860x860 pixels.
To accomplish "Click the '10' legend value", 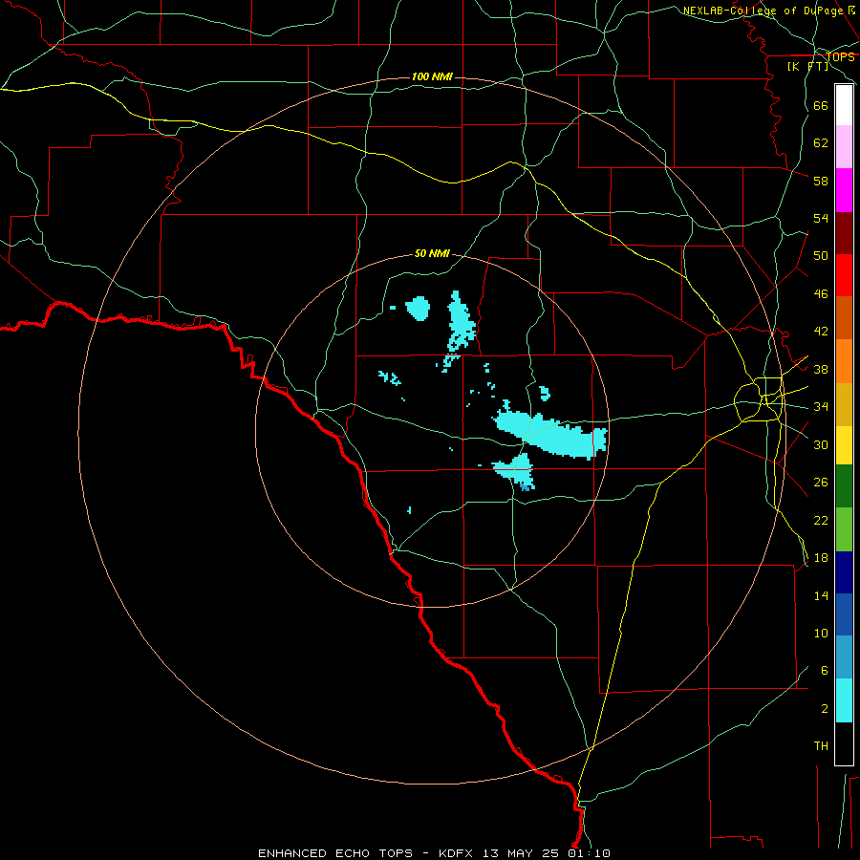I will 821,633.
